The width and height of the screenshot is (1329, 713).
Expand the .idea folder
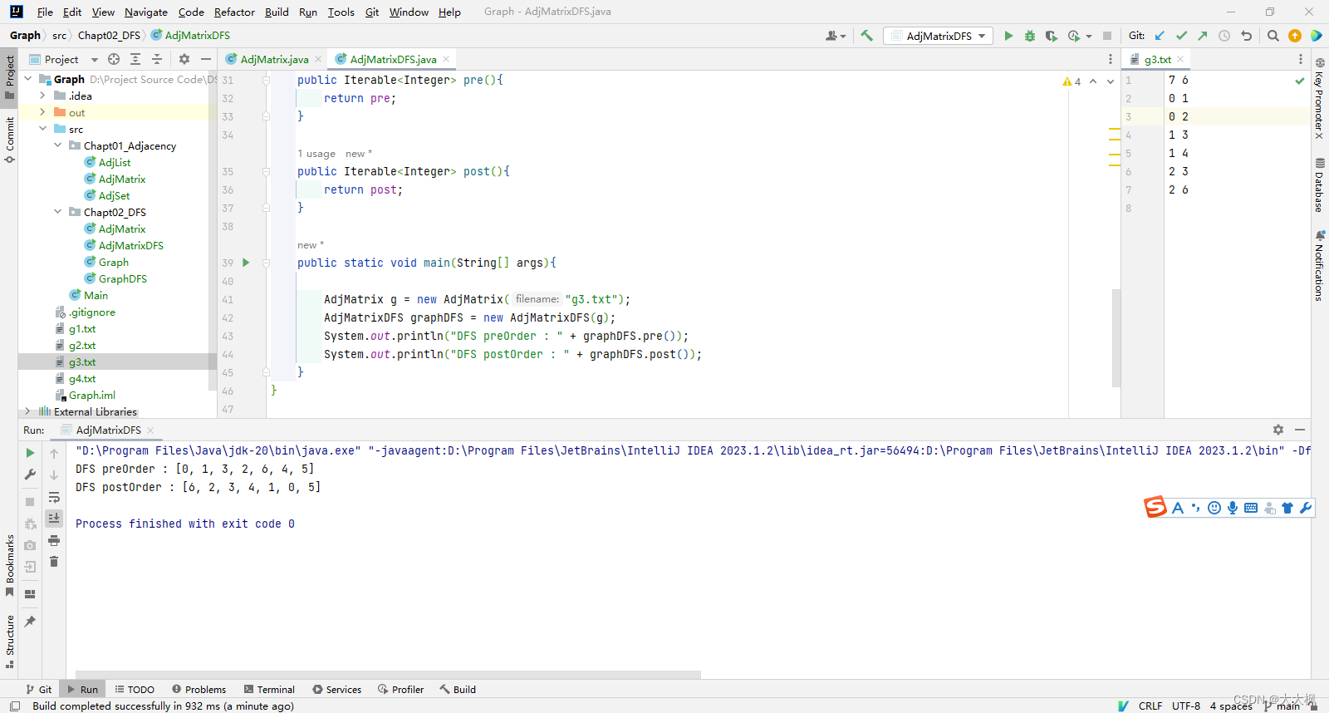[x=42, y=96]
